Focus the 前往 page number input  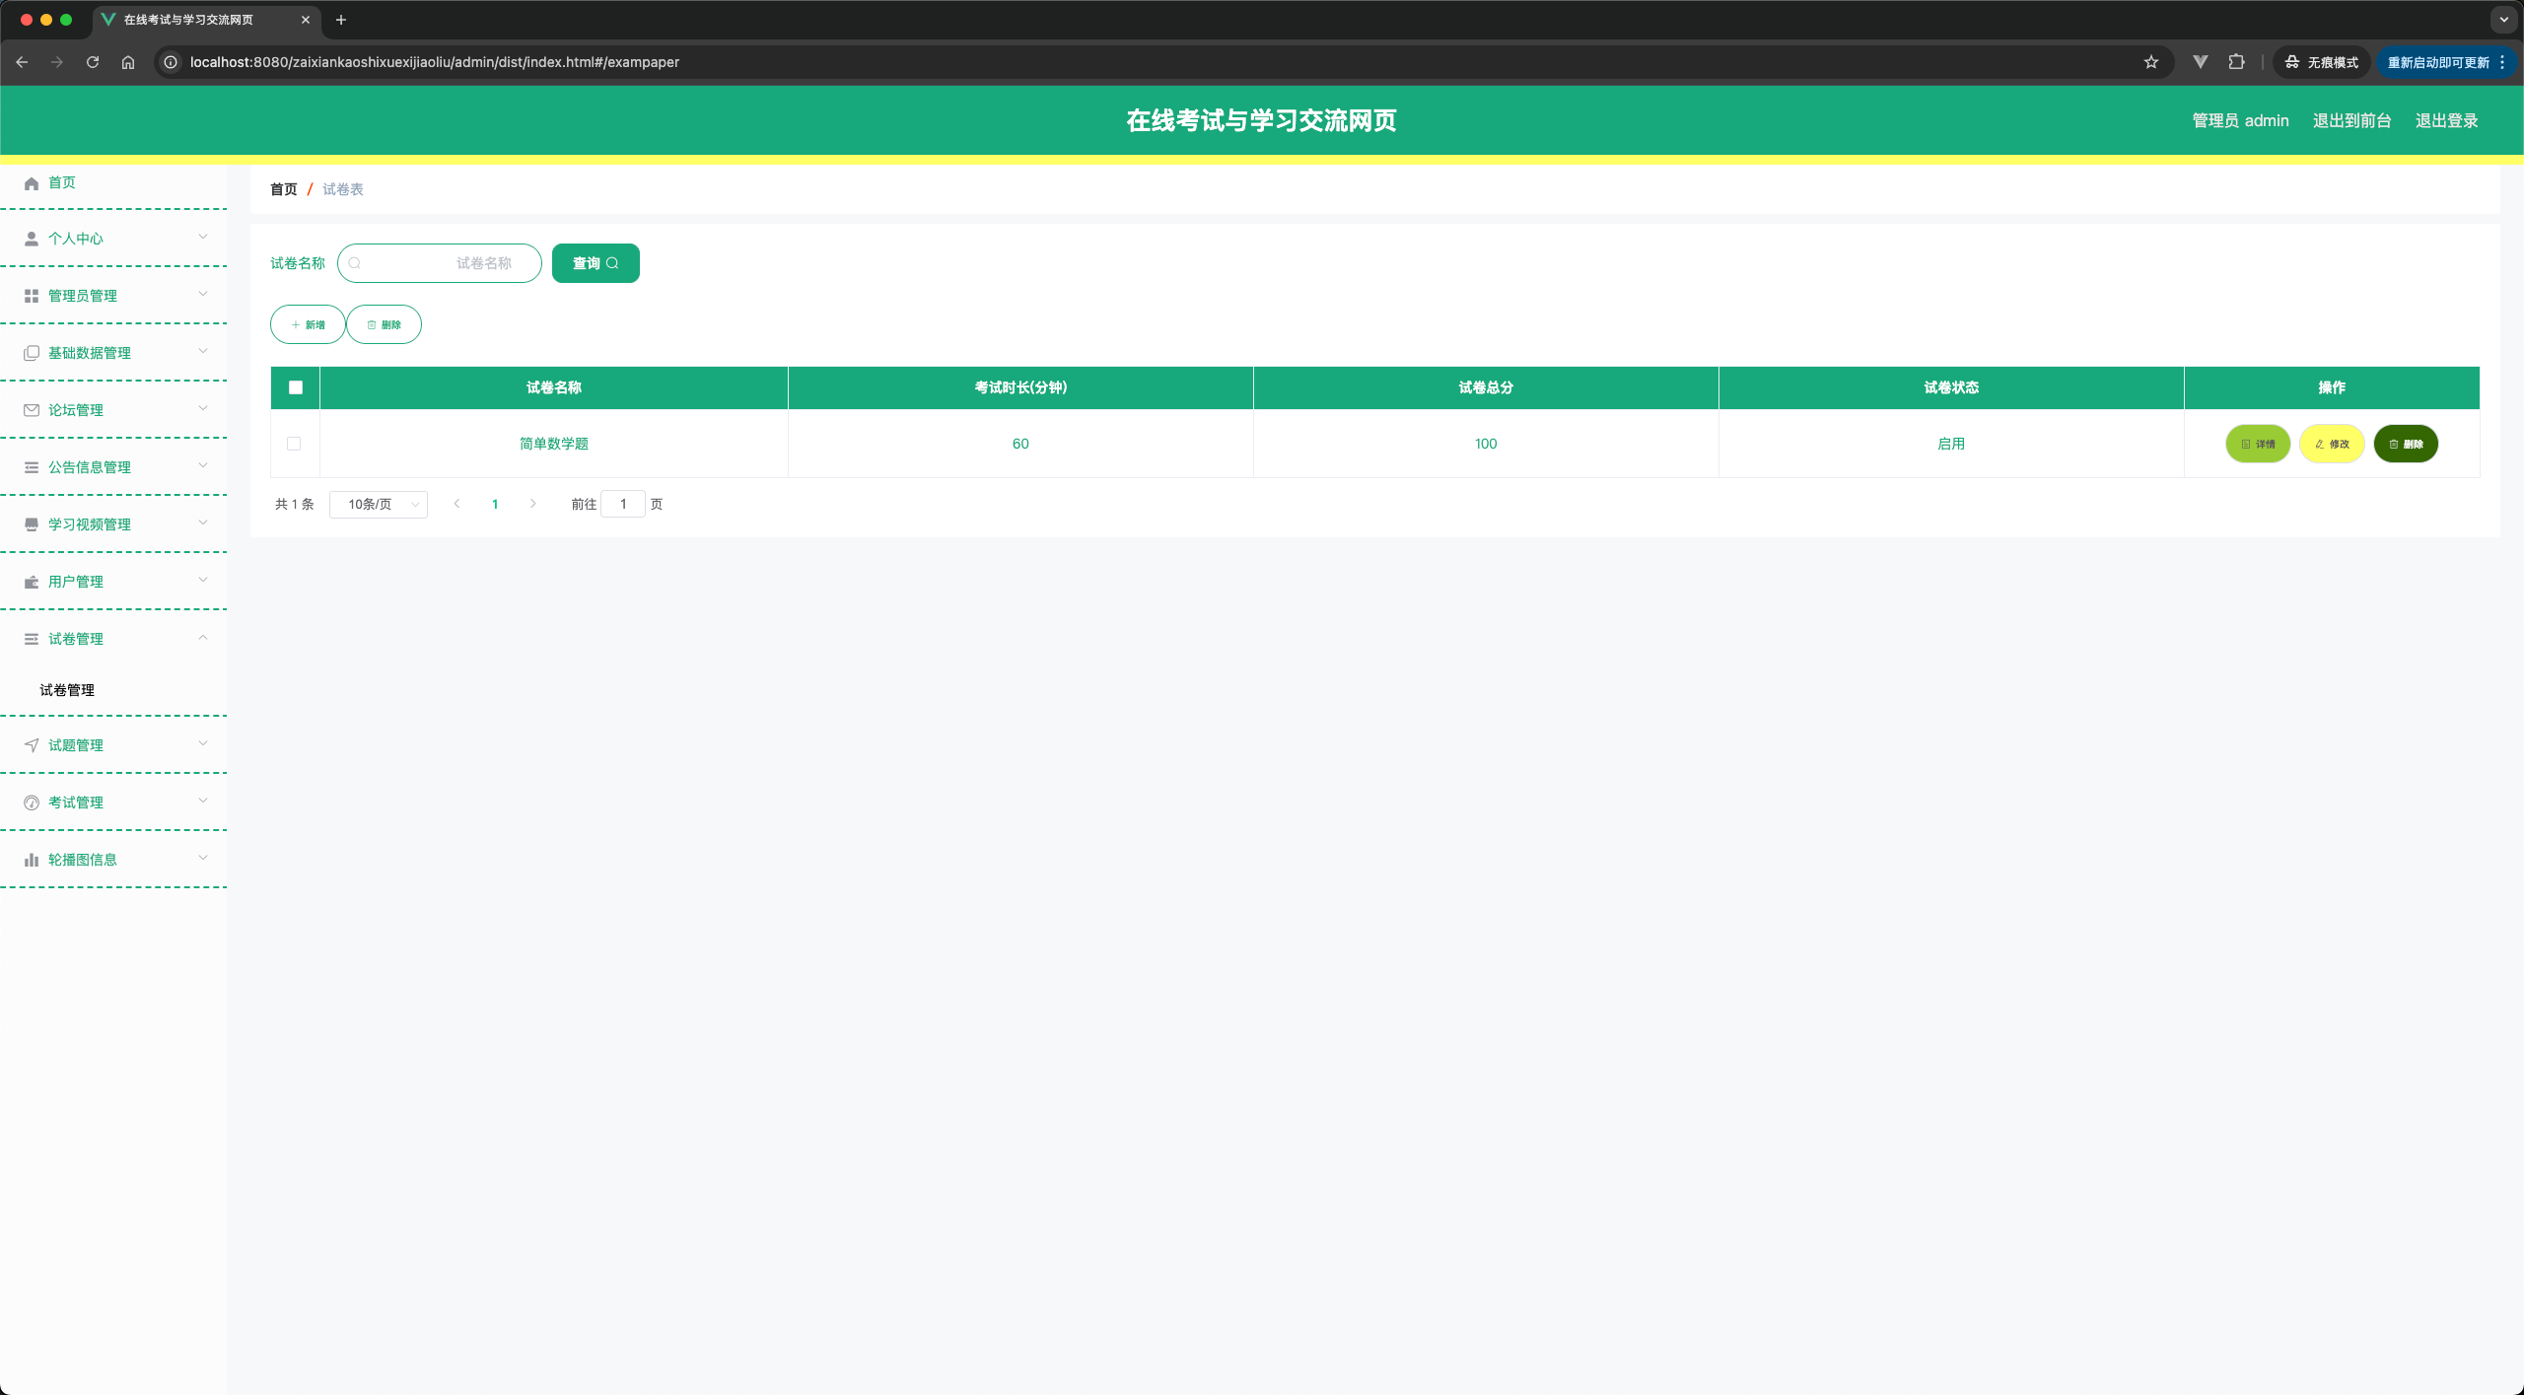pos(623,504)
